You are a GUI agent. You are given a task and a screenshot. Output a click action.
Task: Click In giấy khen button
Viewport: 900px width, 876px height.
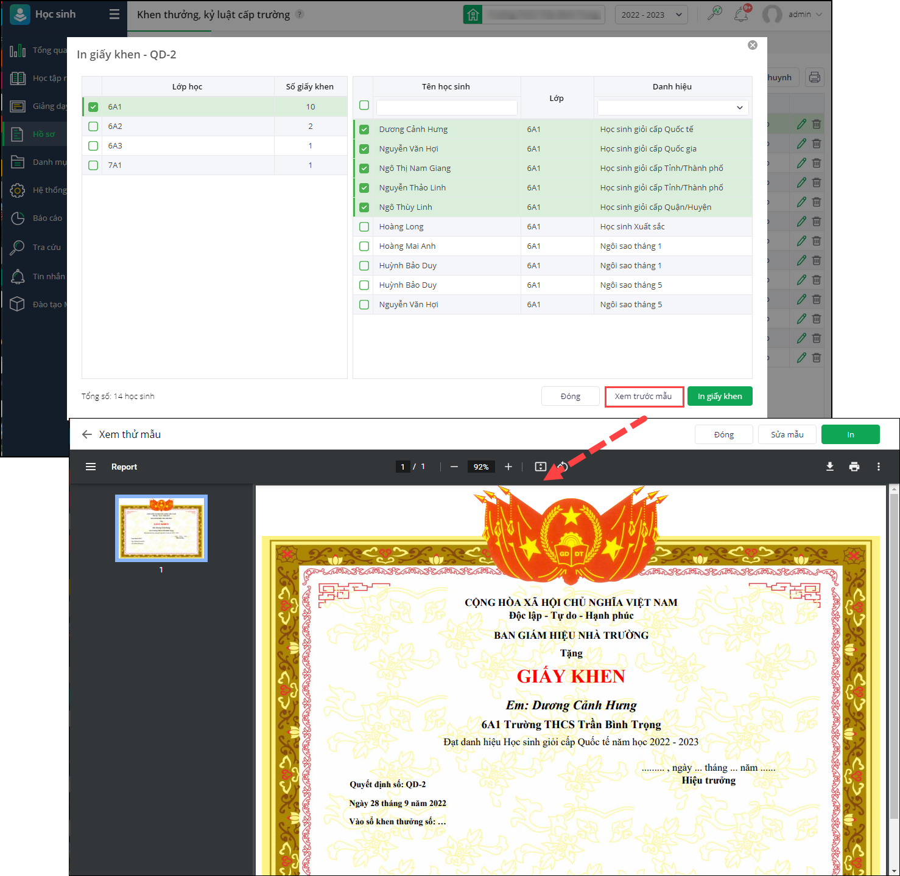pyautogui.click(x=720, y=397)
